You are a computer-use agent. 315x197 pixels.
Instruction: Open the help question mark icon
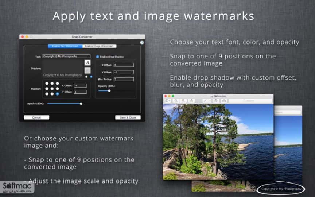tap(142, 42)
